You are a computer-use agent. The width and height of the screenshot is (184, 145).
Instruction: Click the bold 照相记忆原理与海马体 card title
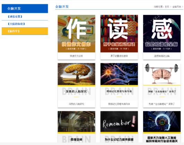(x=119, y=91)
